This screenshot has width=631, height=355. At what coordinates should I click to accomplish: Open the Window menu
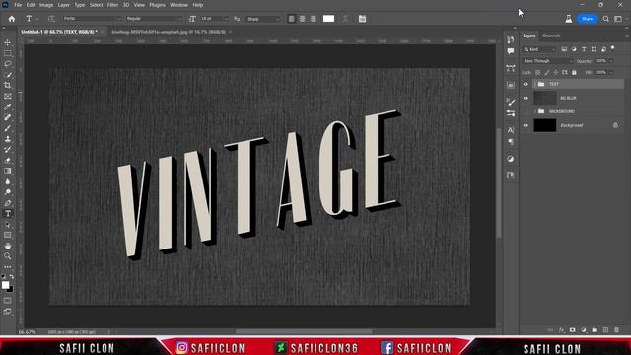[178, 5]
